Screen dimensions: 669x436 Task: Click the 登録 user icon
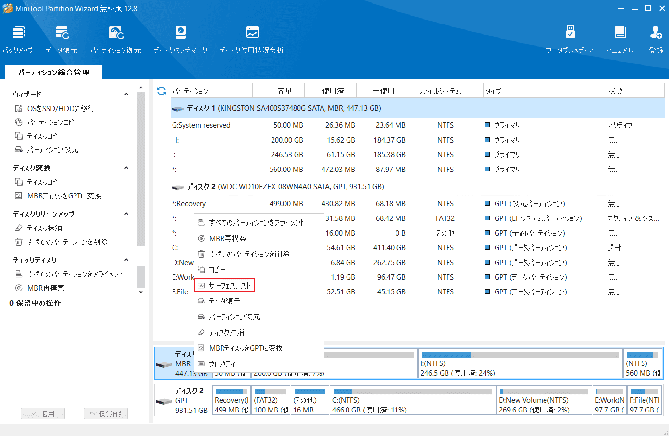(x=656, y=40)
